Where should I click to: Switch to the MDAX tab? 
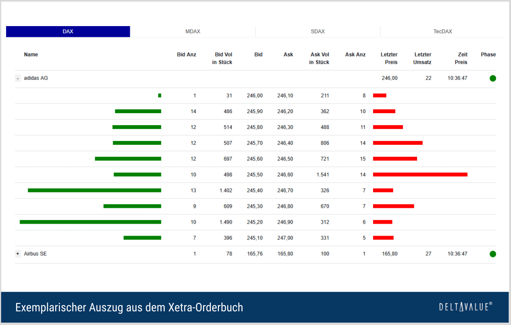pyautogui.click(x=192, y=32)
